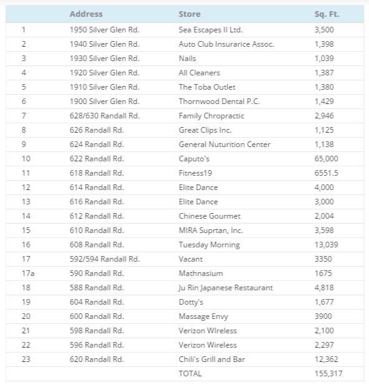369x385 pixels.
Task: Click the Sq. Ft. column header
Action: (x=327, y=14)
